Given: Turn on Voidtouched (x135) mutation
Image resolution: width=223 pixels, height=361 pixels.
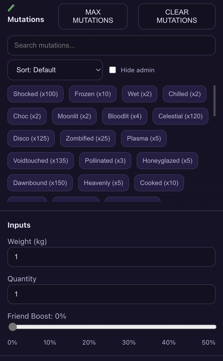Looking at the screenshot, I should pos(41,161).
